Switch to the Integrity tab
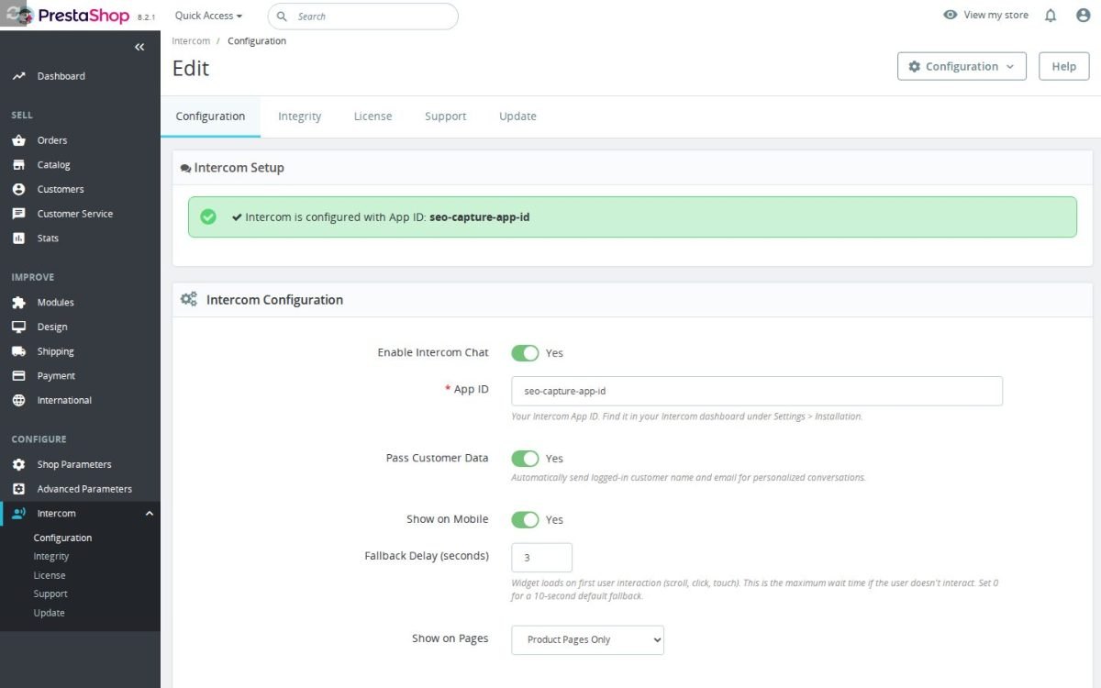The width and height of the screenshot is (1101, 688). [299, 117]
